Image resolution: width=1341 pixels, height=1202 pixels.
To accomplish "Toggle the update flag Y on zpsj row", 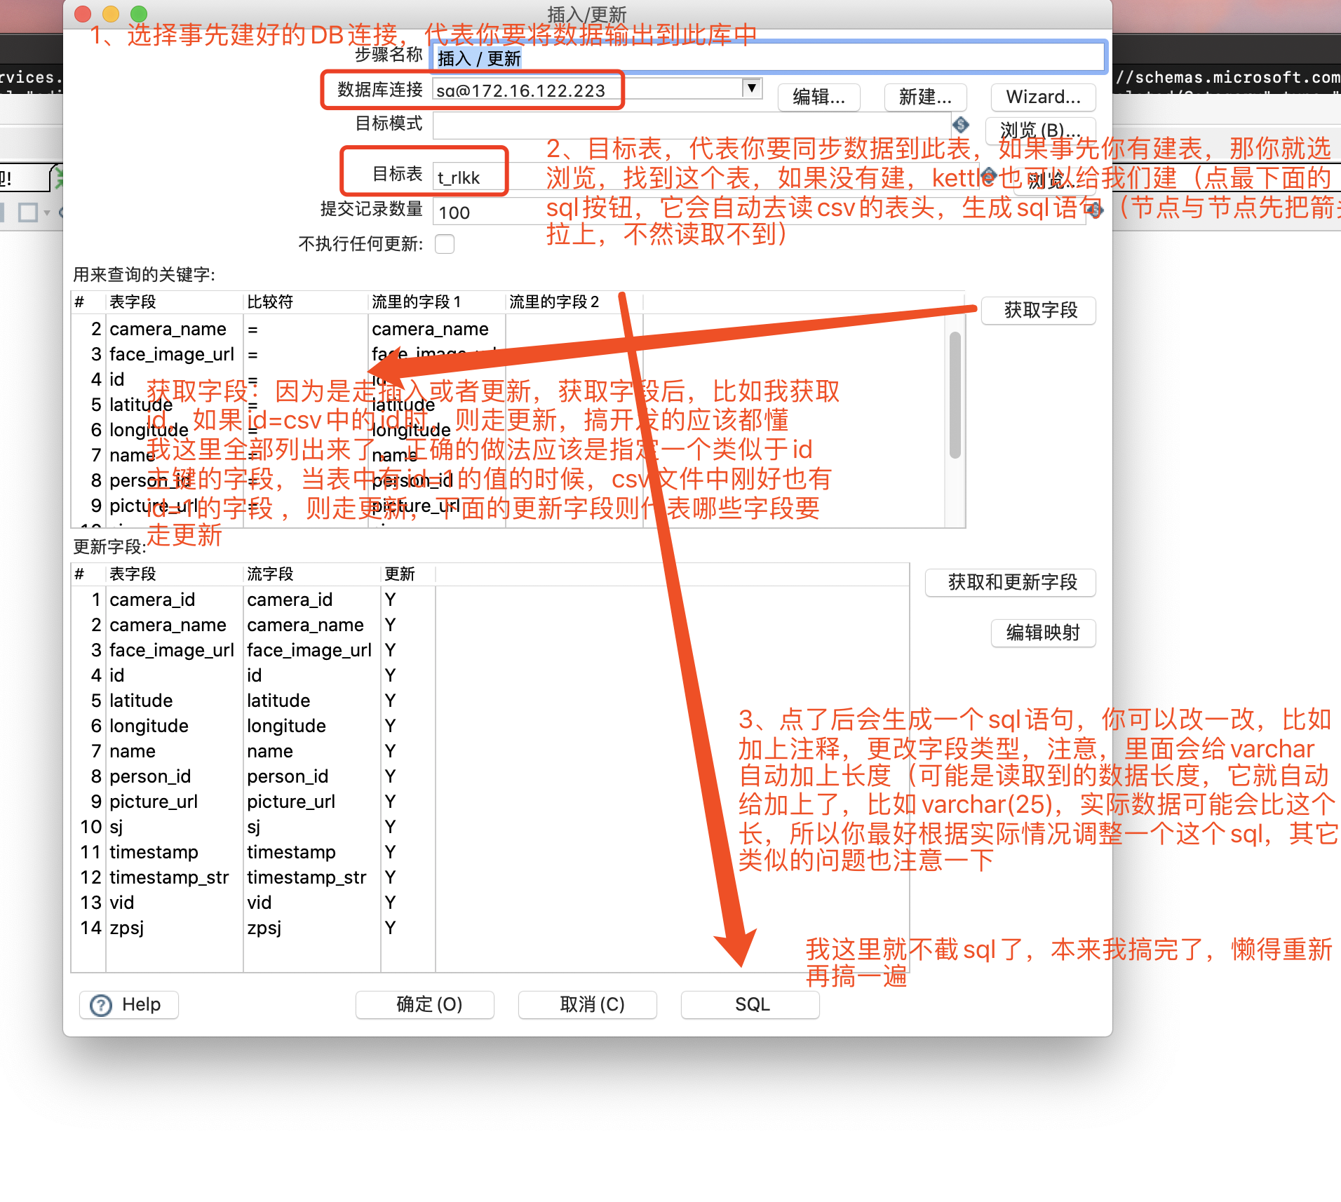I will tap(390, 927).
